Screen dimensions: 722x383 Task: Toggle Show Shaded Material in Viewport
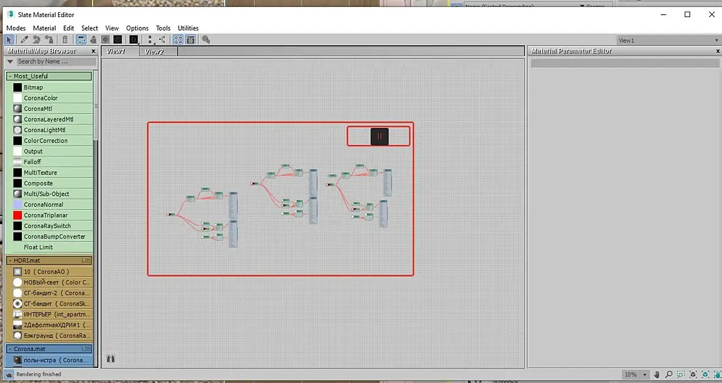105,40
